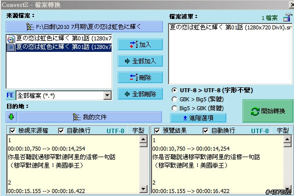
Task: Click source pane scrollbar up arrow
Action: tap(143, 139)
